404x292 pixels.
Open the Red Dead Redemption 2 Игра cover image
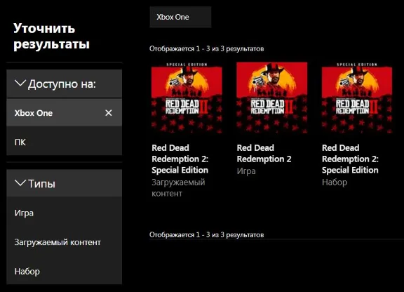[x=271, y=98]
